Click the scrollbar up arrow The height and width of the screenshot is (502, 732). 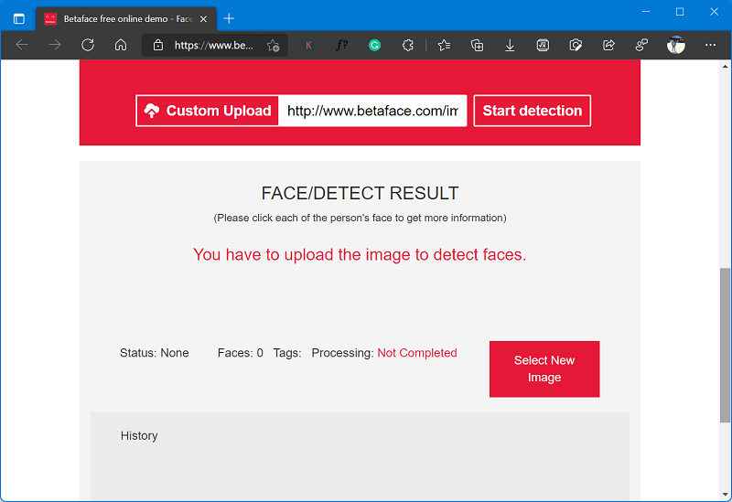click(726, 66)
